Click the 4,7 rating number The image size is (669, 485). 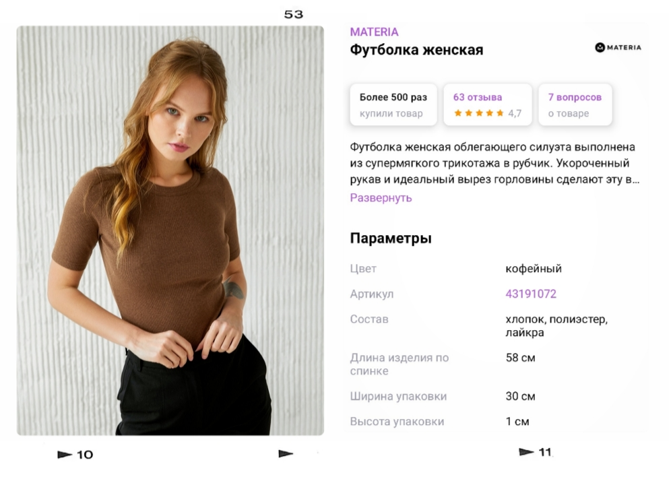click(515, 113)
